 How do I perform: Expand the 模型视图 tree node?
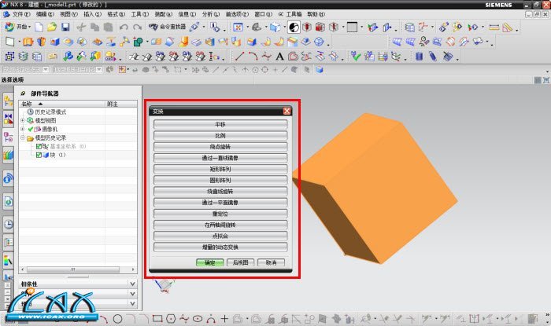click(22, 120)
